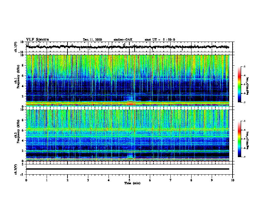Screen dimensions: 262x202
Task: Click the ch.1 voltage waveform trace
Action: point(128,47)
